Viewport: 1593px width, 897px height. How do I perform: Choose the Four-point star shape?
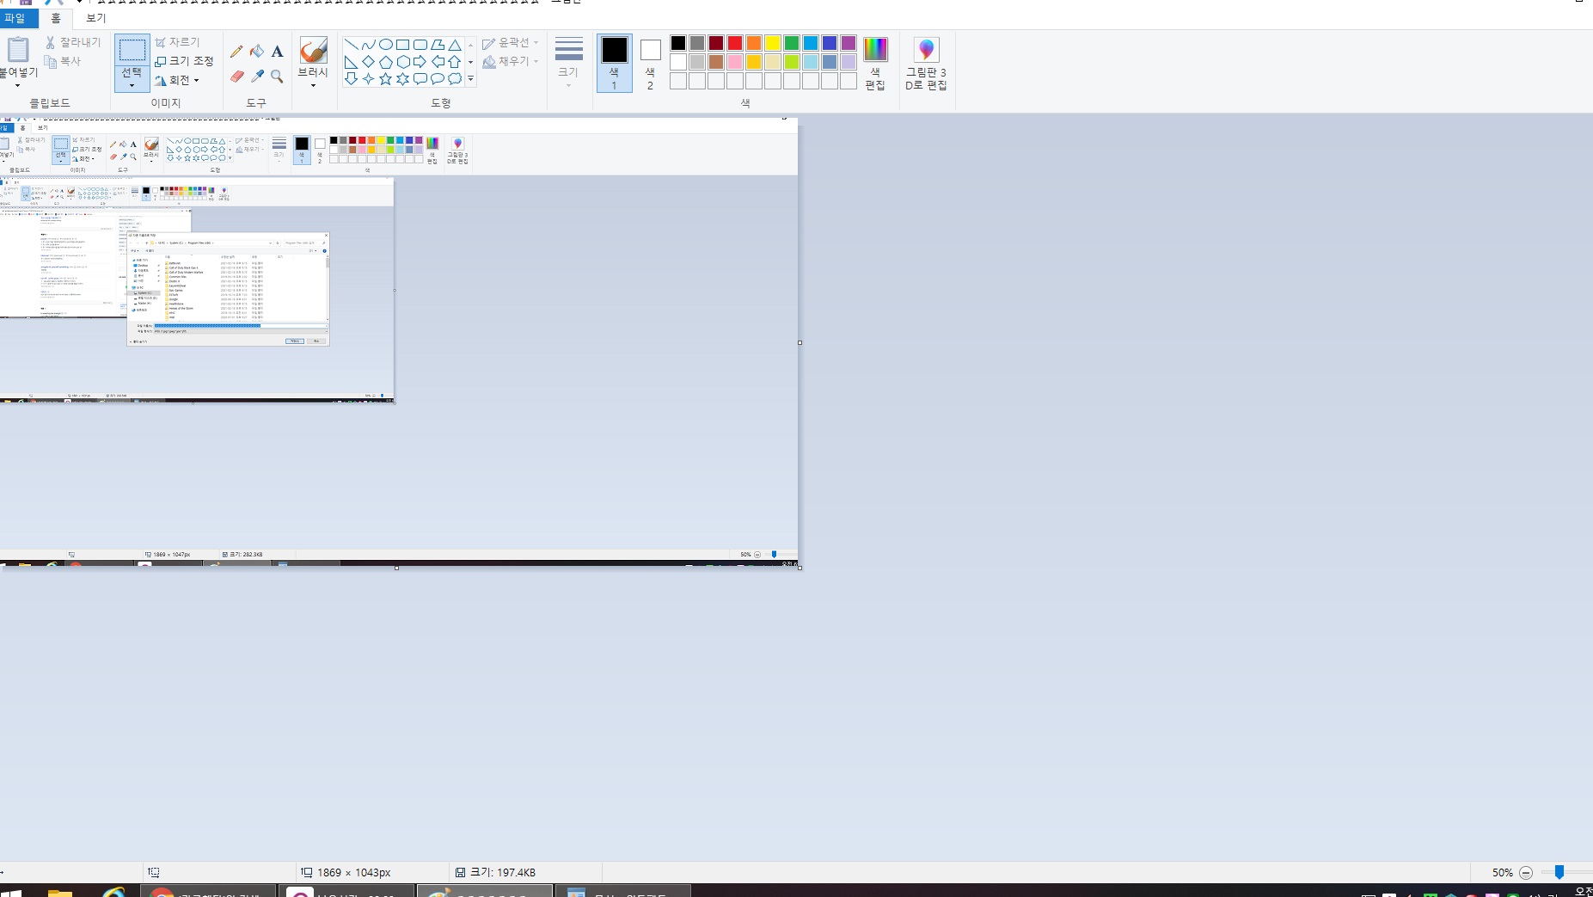(x=368, y=79)
